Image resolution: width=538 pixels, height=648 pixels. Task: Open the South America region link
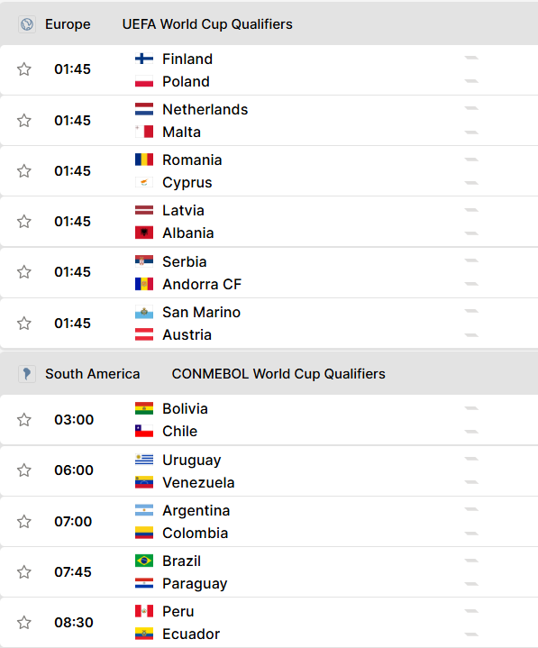click(x=93, y=374)
